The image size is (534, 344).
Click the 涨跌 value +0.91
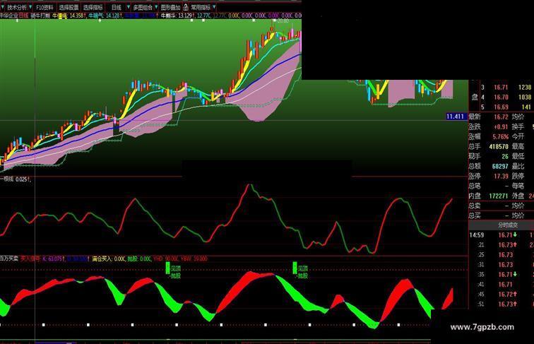[501, 127]
